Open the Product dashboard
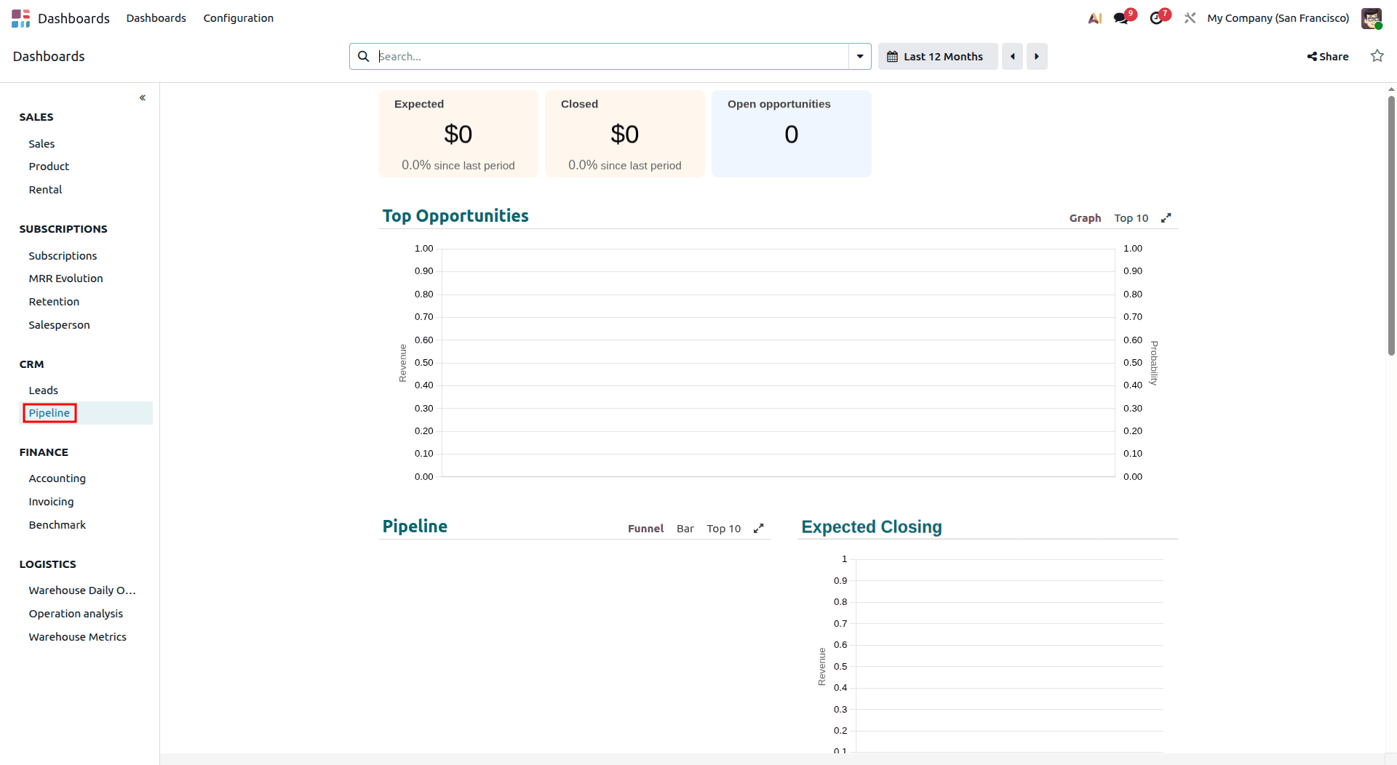This screenshot has height=765, width=1397. [49, 167]
